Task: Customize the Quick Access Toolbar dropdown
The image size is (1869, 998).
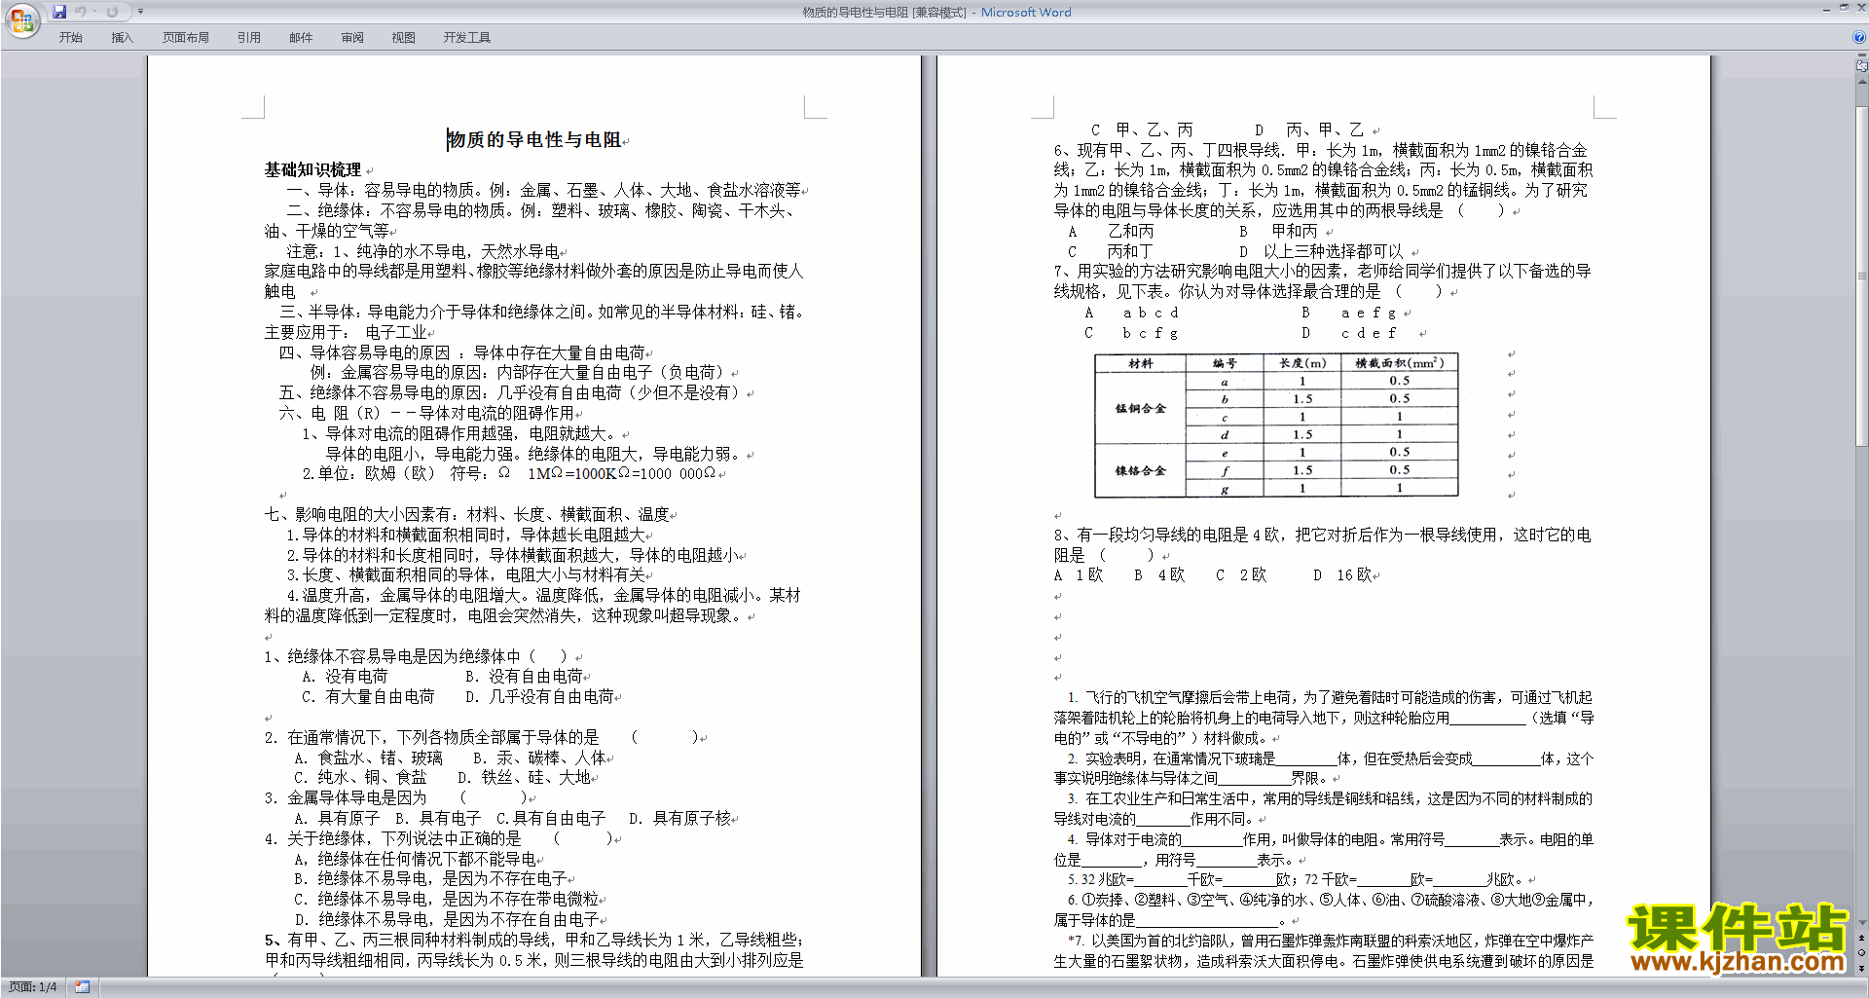Action: 140,12
